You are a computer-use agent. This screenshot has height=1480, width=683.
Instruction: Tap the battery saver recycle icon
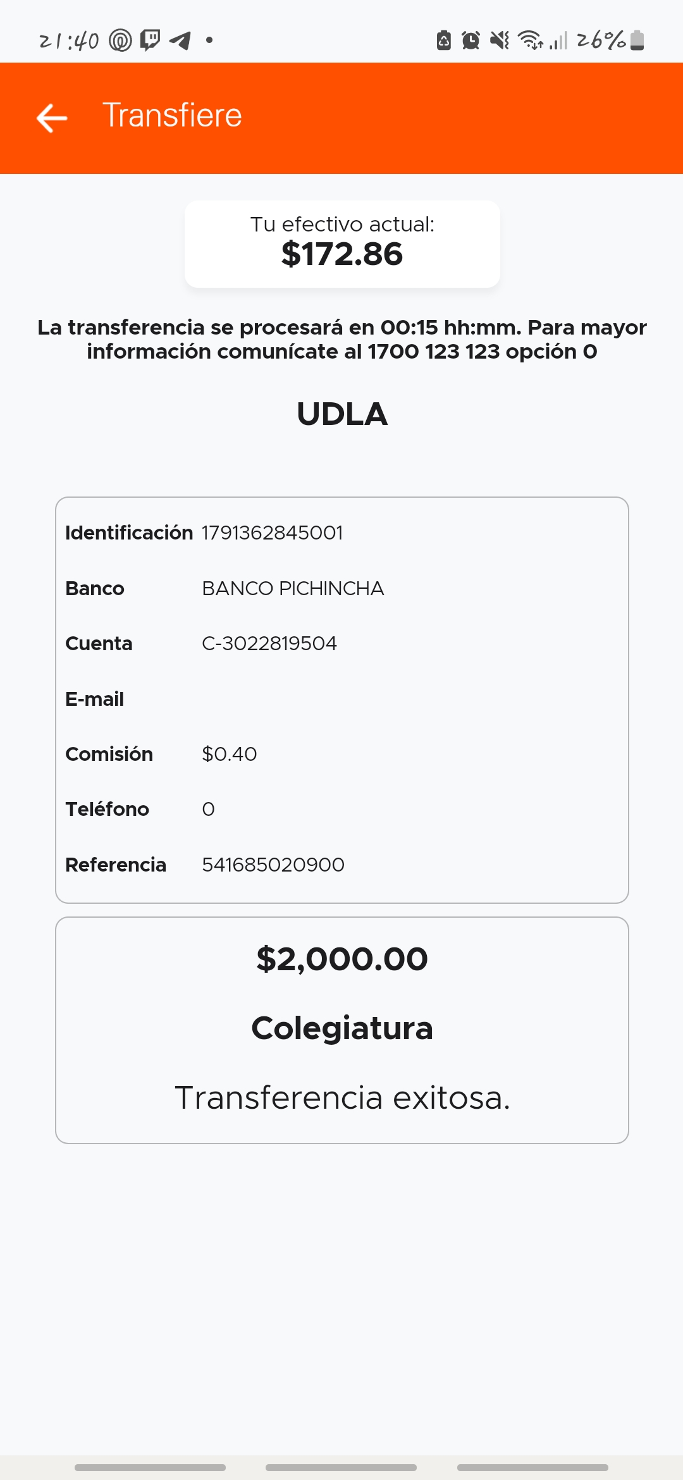444,40
